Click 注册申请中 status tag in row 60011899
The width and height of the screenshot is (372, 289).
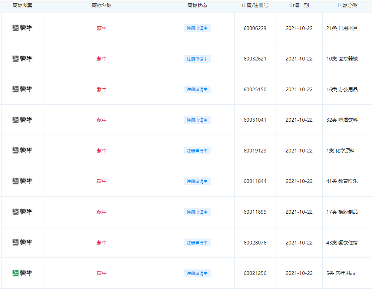coord(197,212)
